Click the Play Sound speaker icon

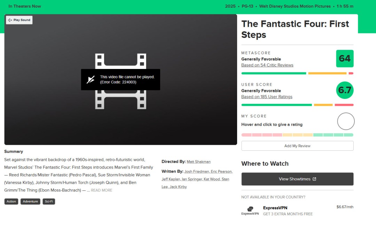click(10, 20)
